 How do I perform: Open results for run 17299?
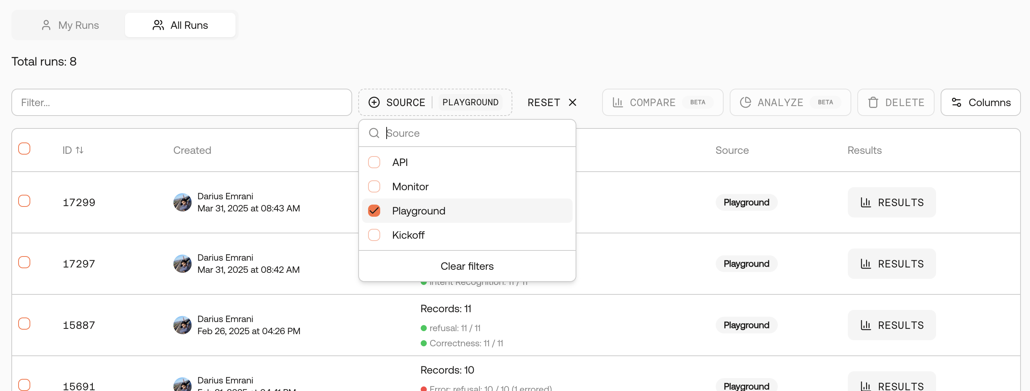[892, 202]
